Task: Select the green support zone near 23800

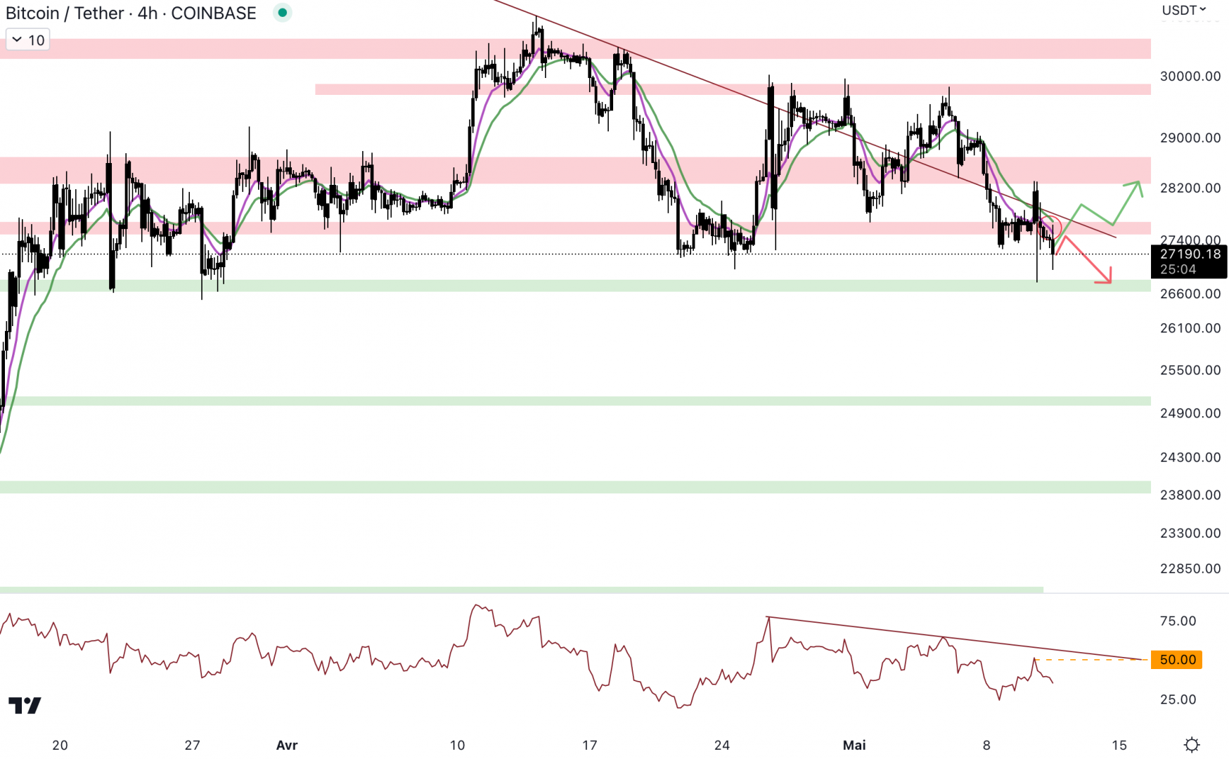Action: click(575, 487)
